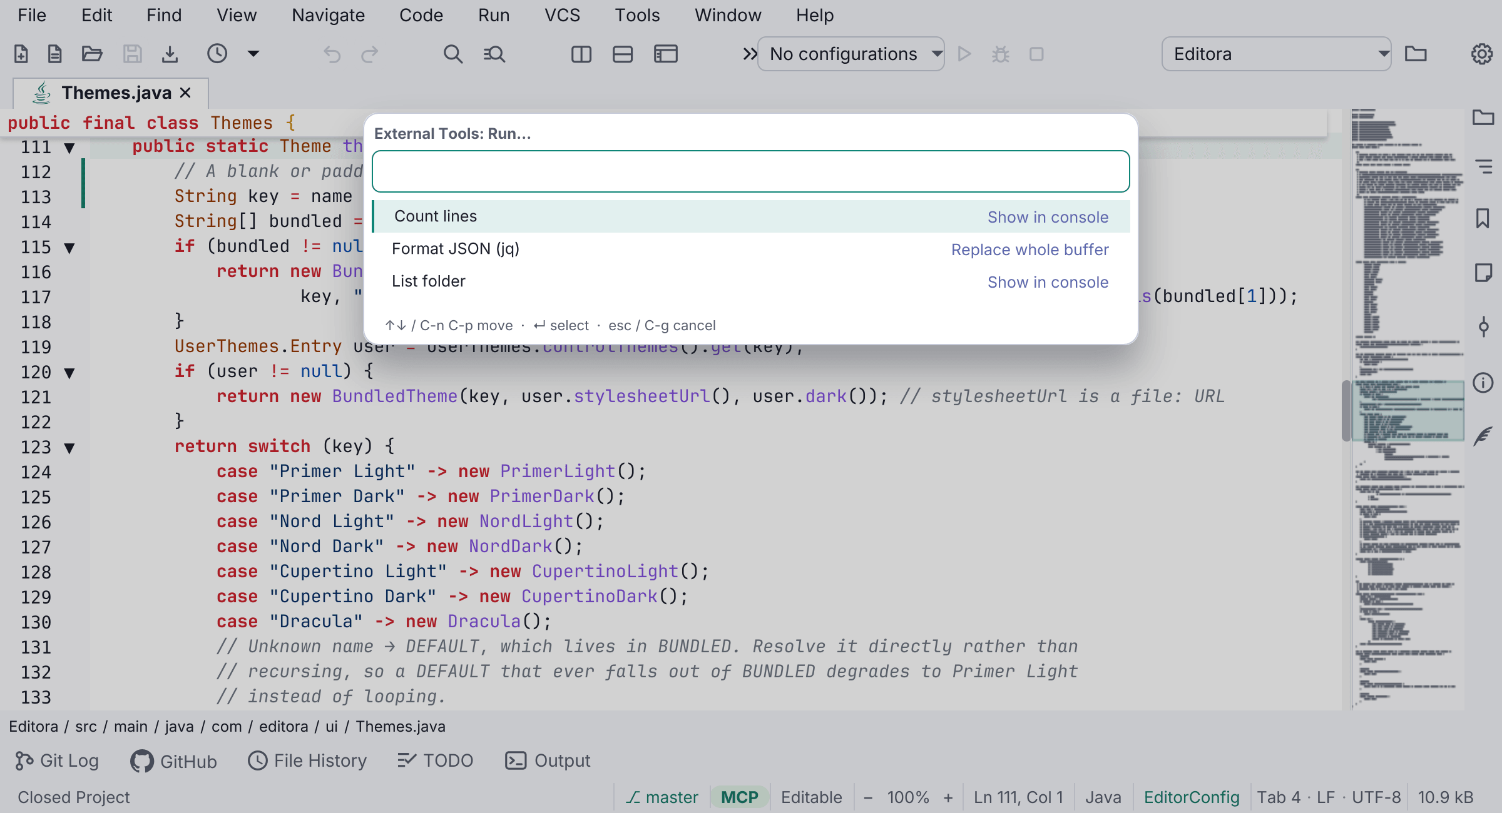Close the Themes.java tab
The height and width of the screenshot is (813, 1502).
tap(185, 93)
